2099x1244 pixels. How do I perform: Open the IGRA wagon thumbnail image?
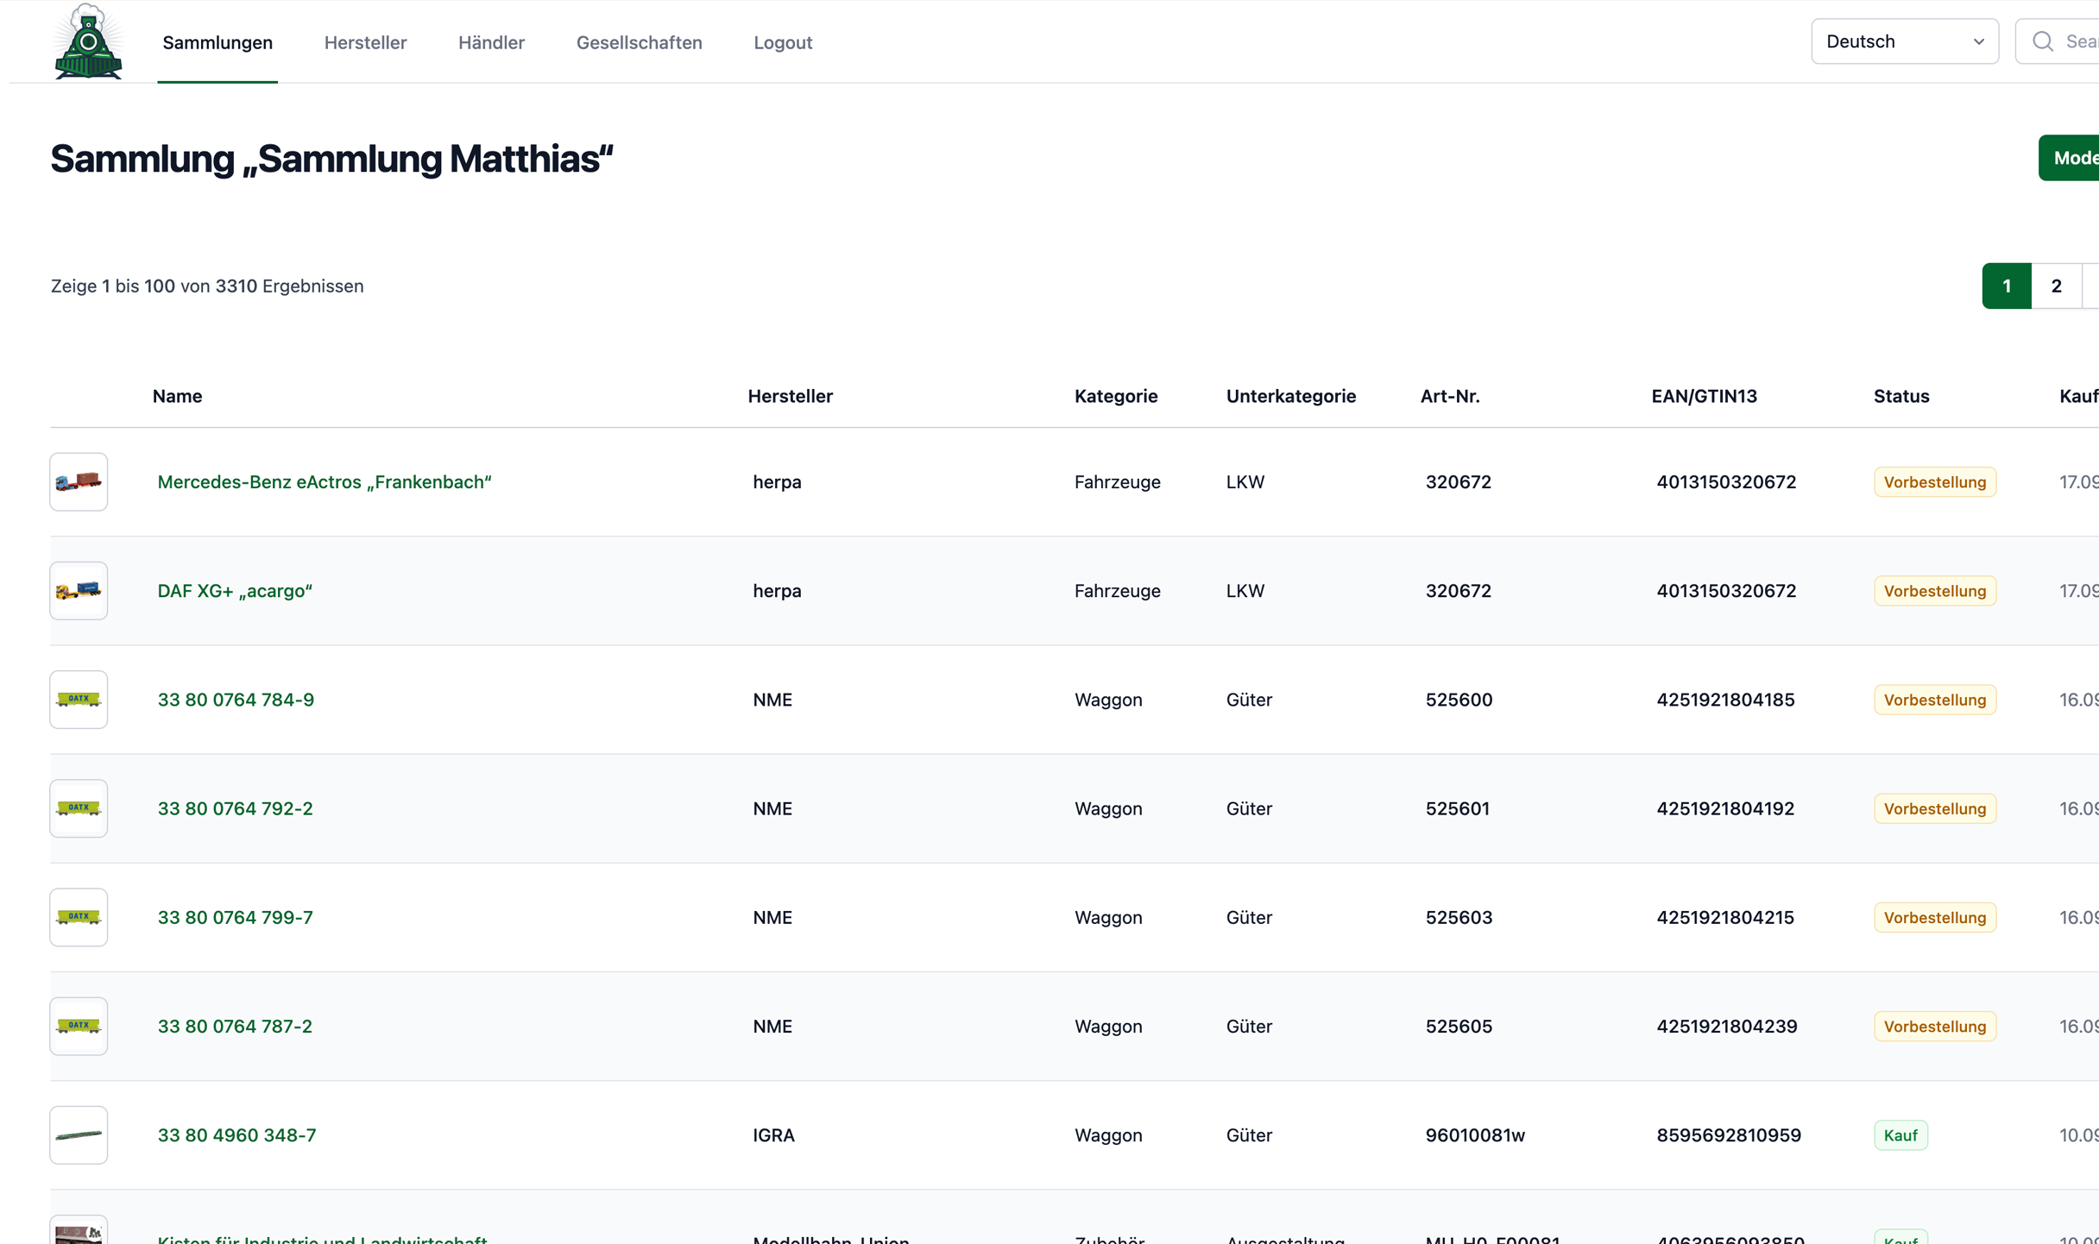[78, 1134]
